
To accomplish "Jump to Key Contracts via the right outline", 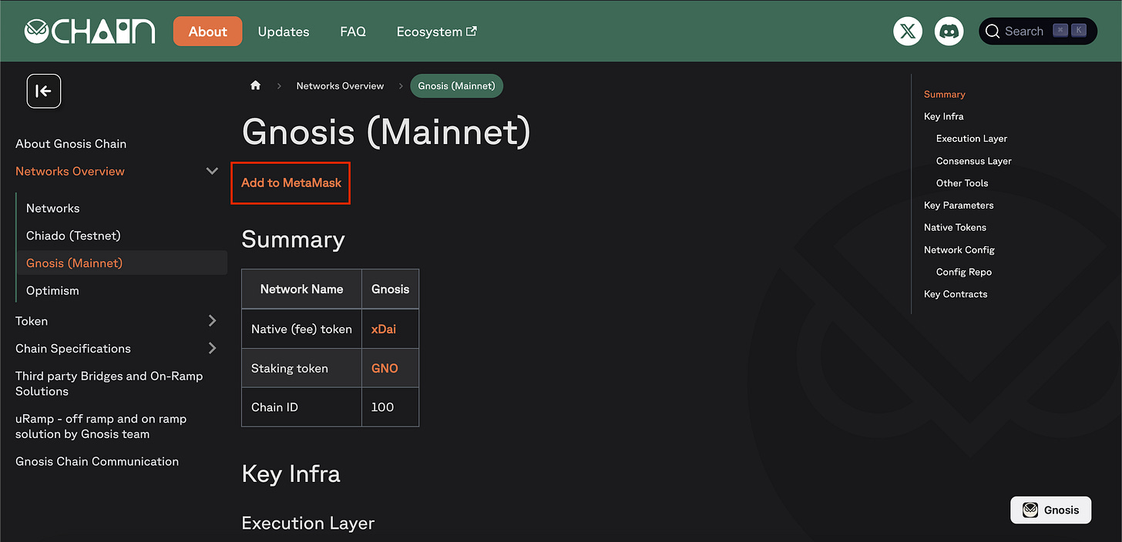I will pyautogui.click(x=955, y=293).
